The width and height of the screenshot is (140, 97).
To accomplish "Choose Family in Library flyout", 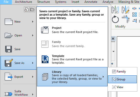I will (122, 72).
